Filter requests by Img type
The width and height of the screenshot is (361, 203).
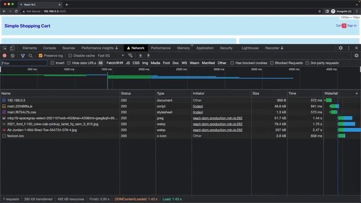(145, 63)
